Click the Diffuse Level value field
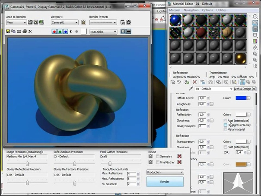This screenshot has height=196, width=261. [x=202, y=98]
